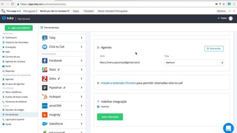This screenshot has width=237, height=133.
Task: Click Ligue para suporte
Action: 15,119
